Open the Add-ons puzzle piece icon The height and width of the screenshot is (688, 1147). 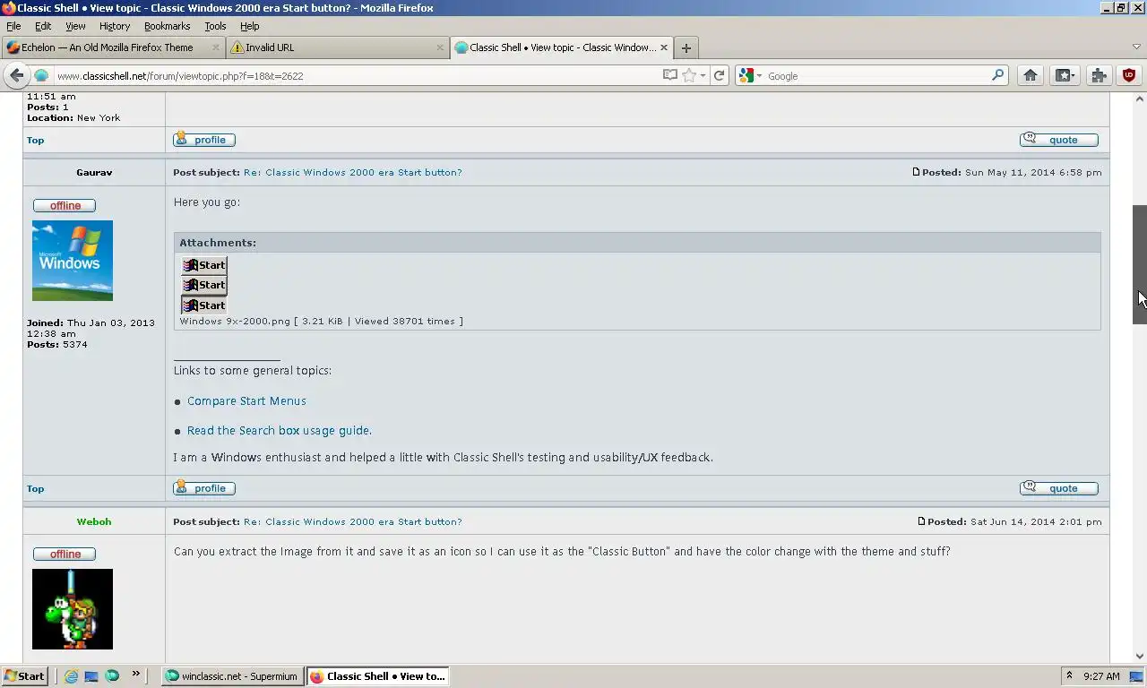[1099, 75]
